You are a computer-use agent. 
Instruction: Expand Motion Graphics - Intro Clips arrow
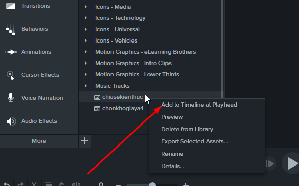86,63
